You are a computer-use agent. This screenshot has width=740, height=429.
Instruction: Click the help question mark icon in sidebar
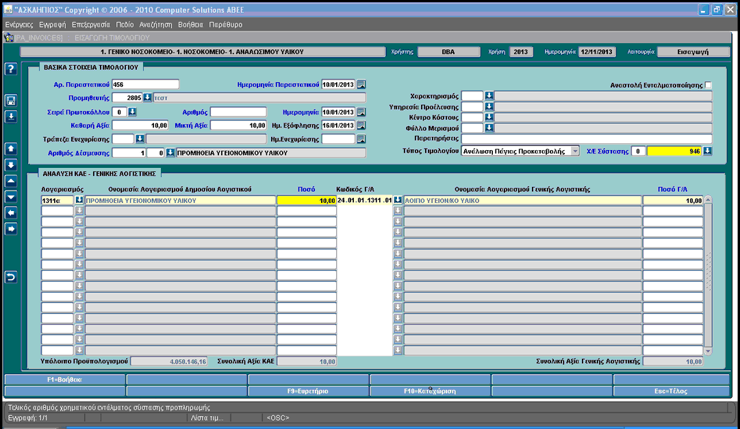pyautogui.click(x=11, y=69)
